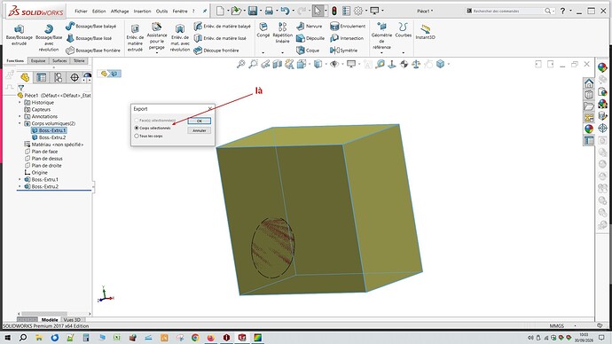Click the Dépouille draft tool
This screenshot has width=612, height=344.
(310, 38)
